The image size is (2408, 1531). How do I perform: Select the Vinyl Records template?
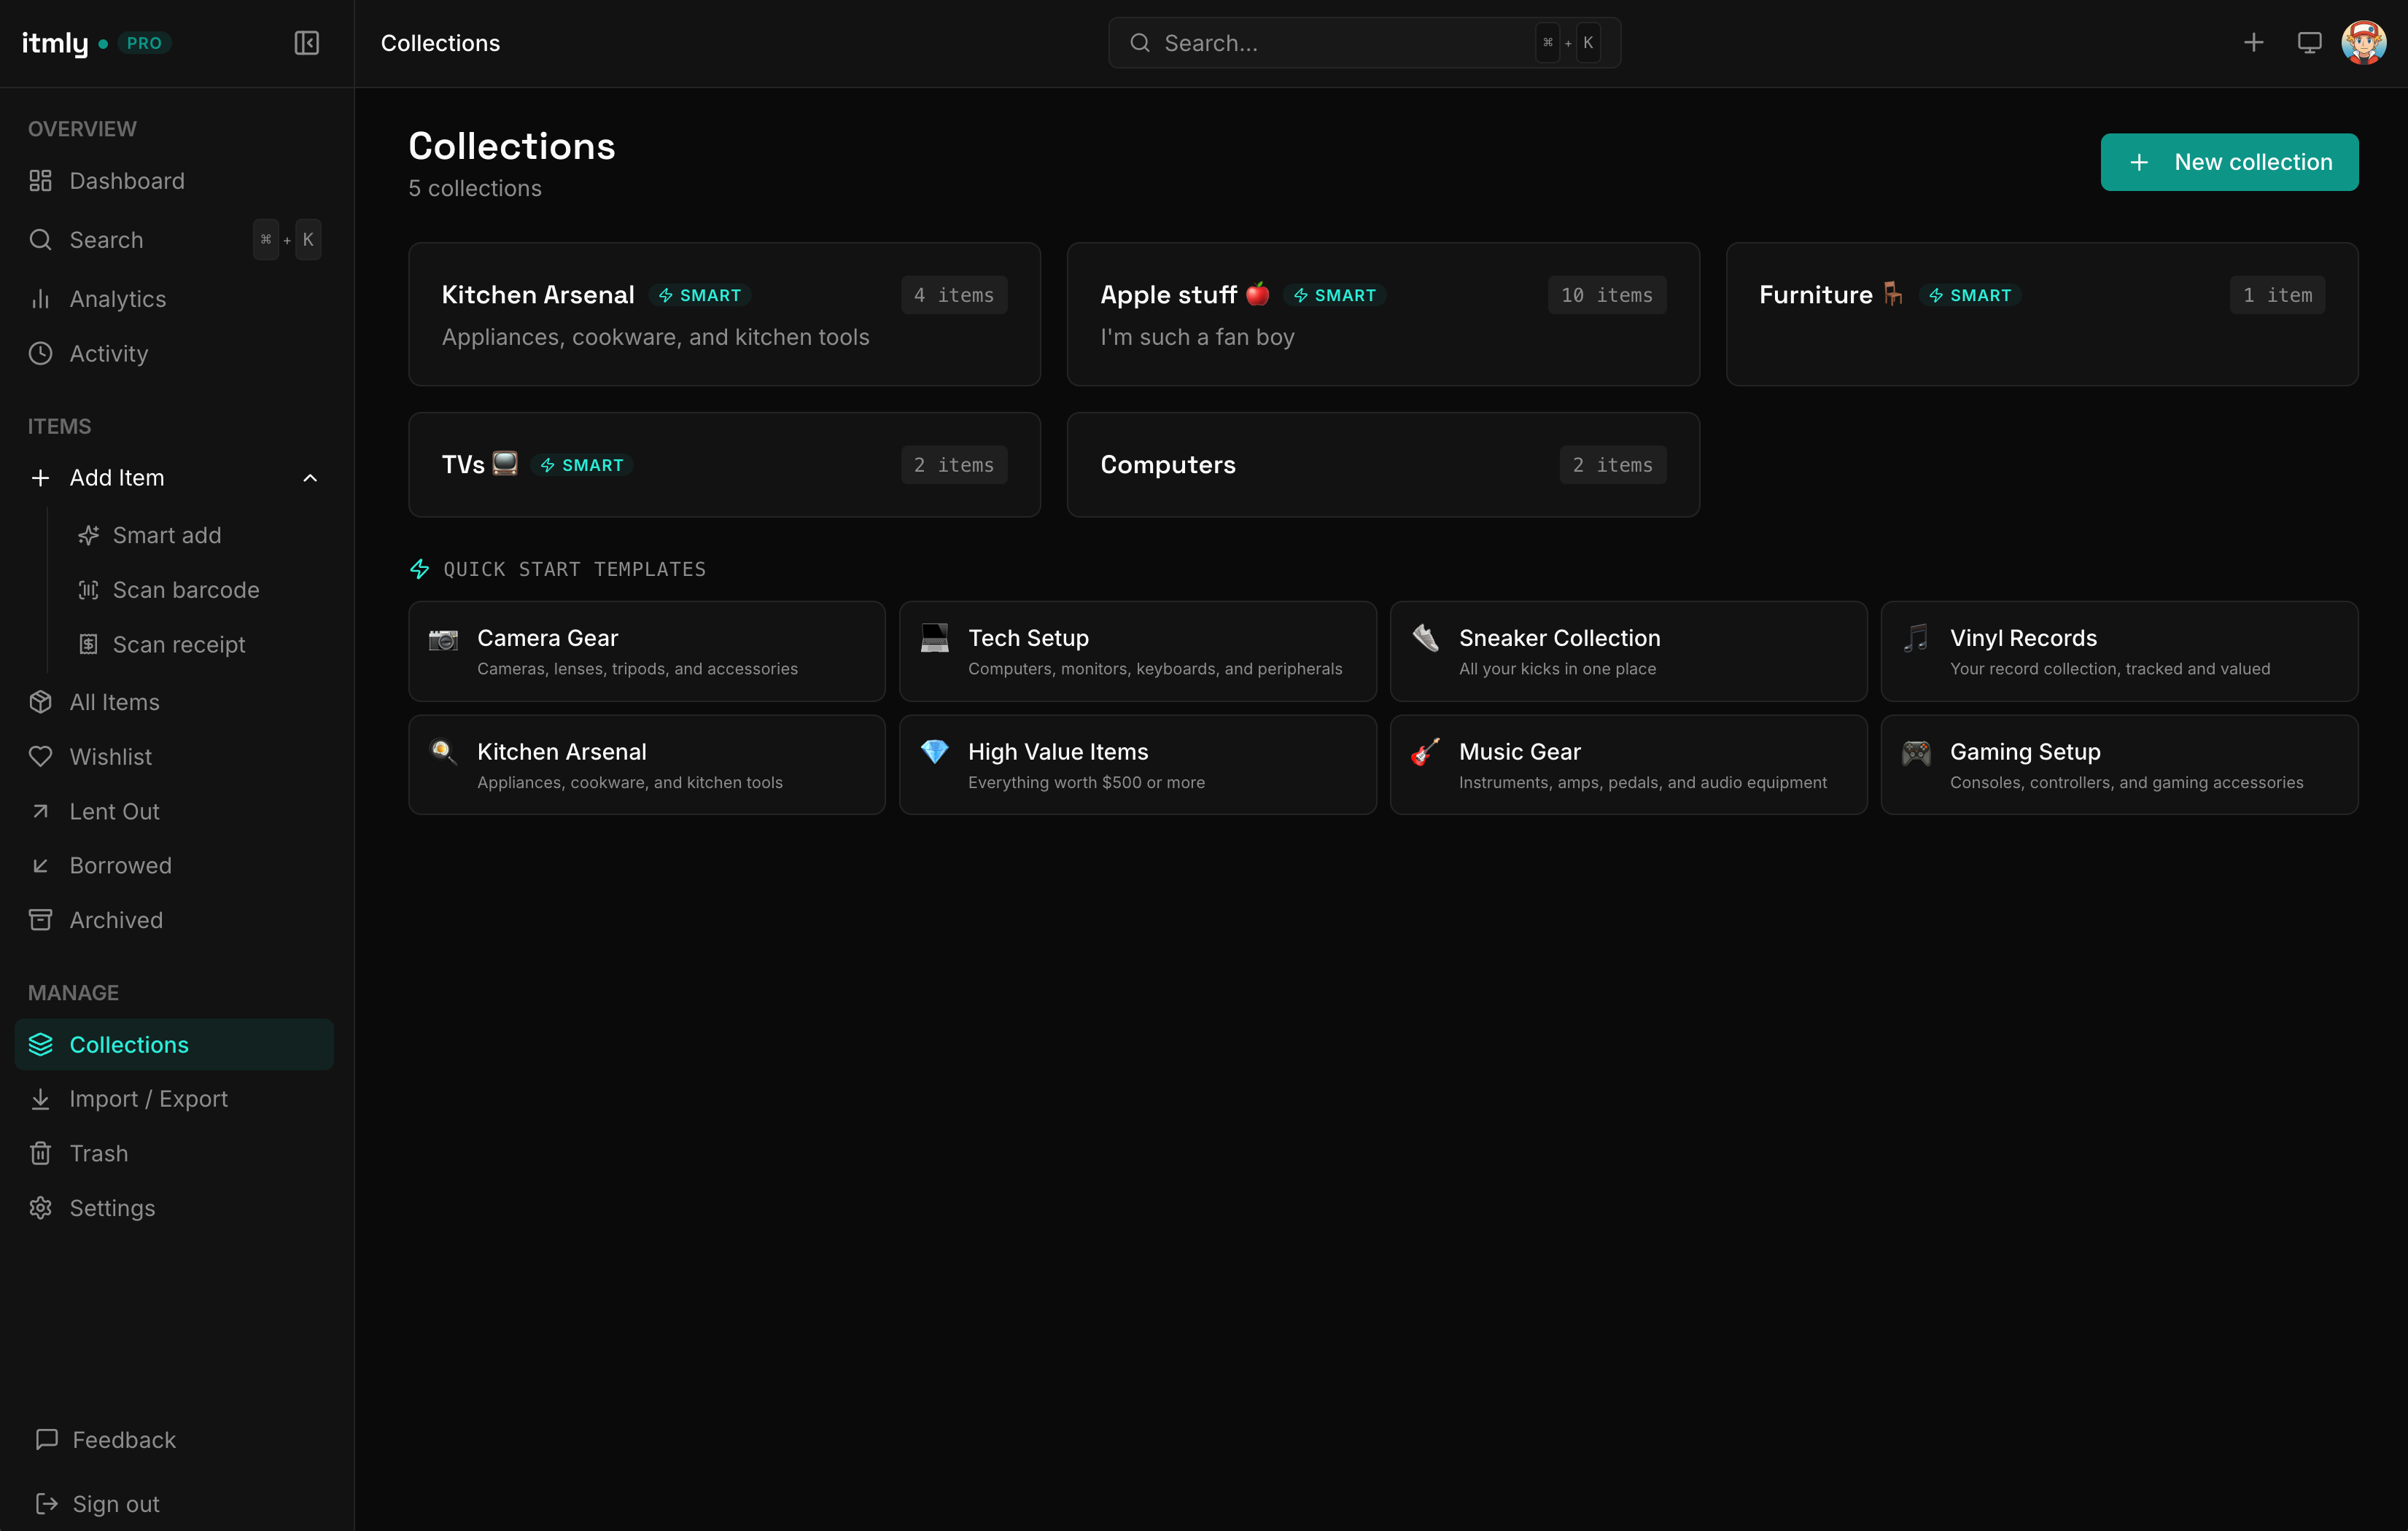[2118, 651]
